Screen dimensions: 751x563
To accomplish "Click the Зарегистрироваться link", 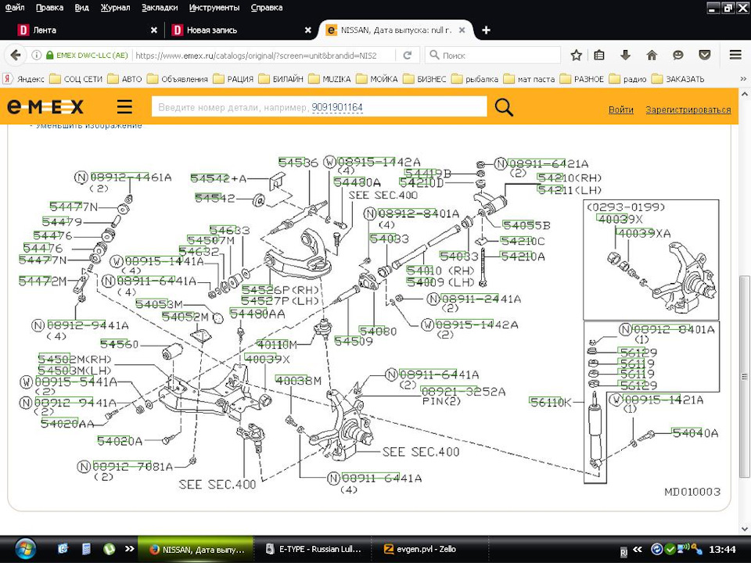I will click(688, 109).
